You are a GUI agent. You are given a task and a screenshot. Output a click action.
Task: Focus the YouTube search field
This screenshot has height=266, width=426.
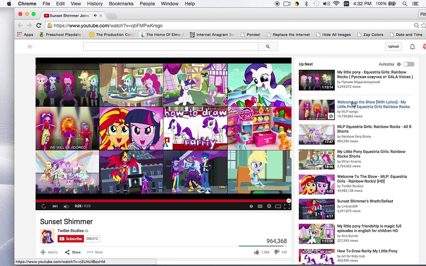click(x=170, y=47)
